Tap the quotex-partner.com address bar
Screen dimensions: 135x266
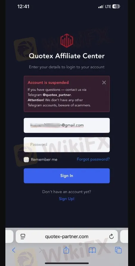[67, 236]
